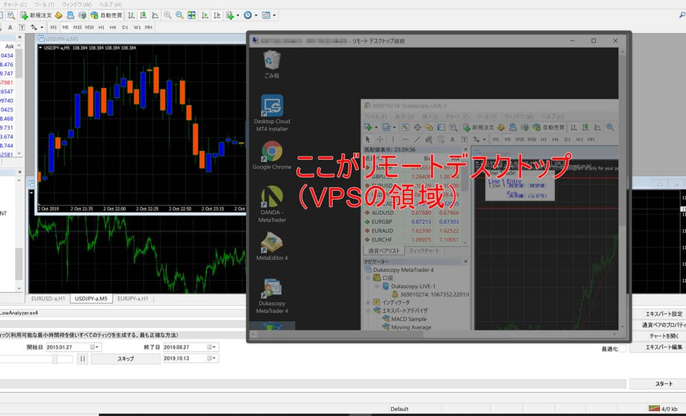Open Desktop Cloud MT4 Installer shortcut
Screen dimensions: 686x416
pyautogui.click(x=272, y=113)
